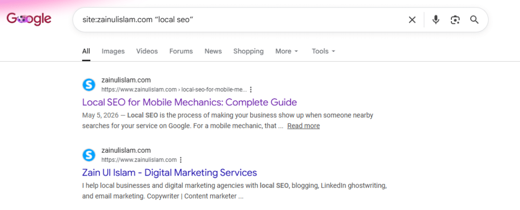Switch to the Videos tab

point(147,51)
